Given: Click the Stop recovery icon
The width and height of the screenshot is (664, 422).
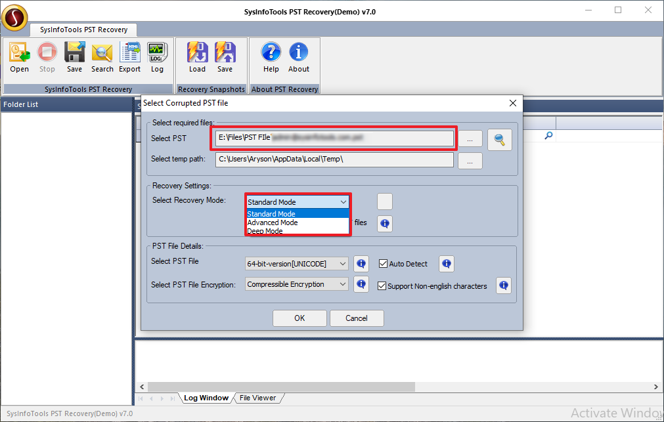Looking at the screenshot, I should 47,57.
